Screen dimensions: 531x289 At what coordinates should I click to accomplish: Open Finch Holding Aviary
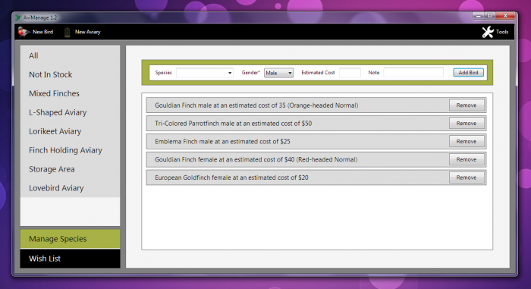coord(70,150)
